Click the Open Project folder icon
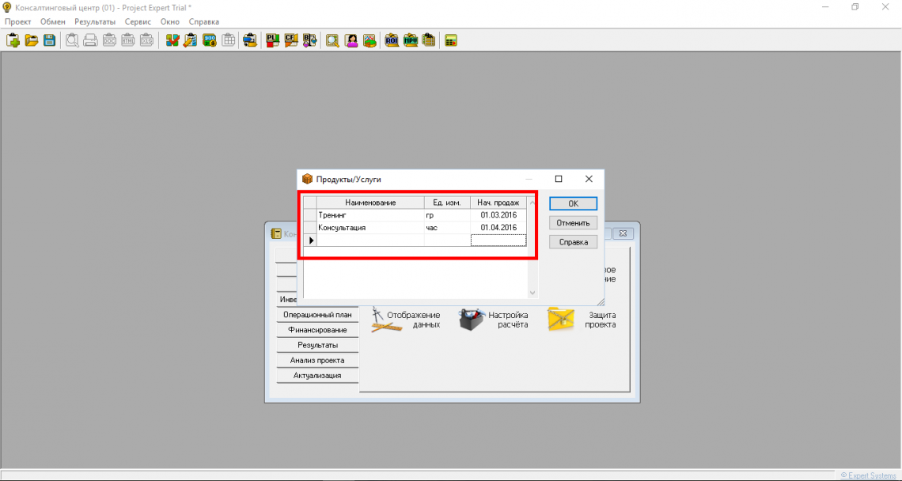This screenshot has height=481, width=902. click(31, 40)
